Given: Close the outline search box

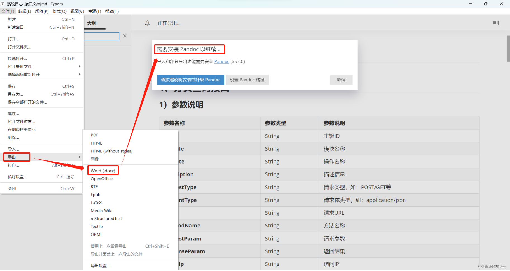Looking at the screenshot, I should click(125, 36).
